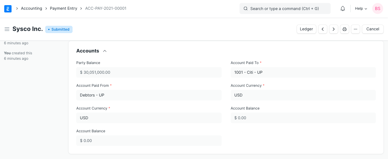The image size is (388, 159).
Task: Click the Ledger button
Action: pos(306,29)
